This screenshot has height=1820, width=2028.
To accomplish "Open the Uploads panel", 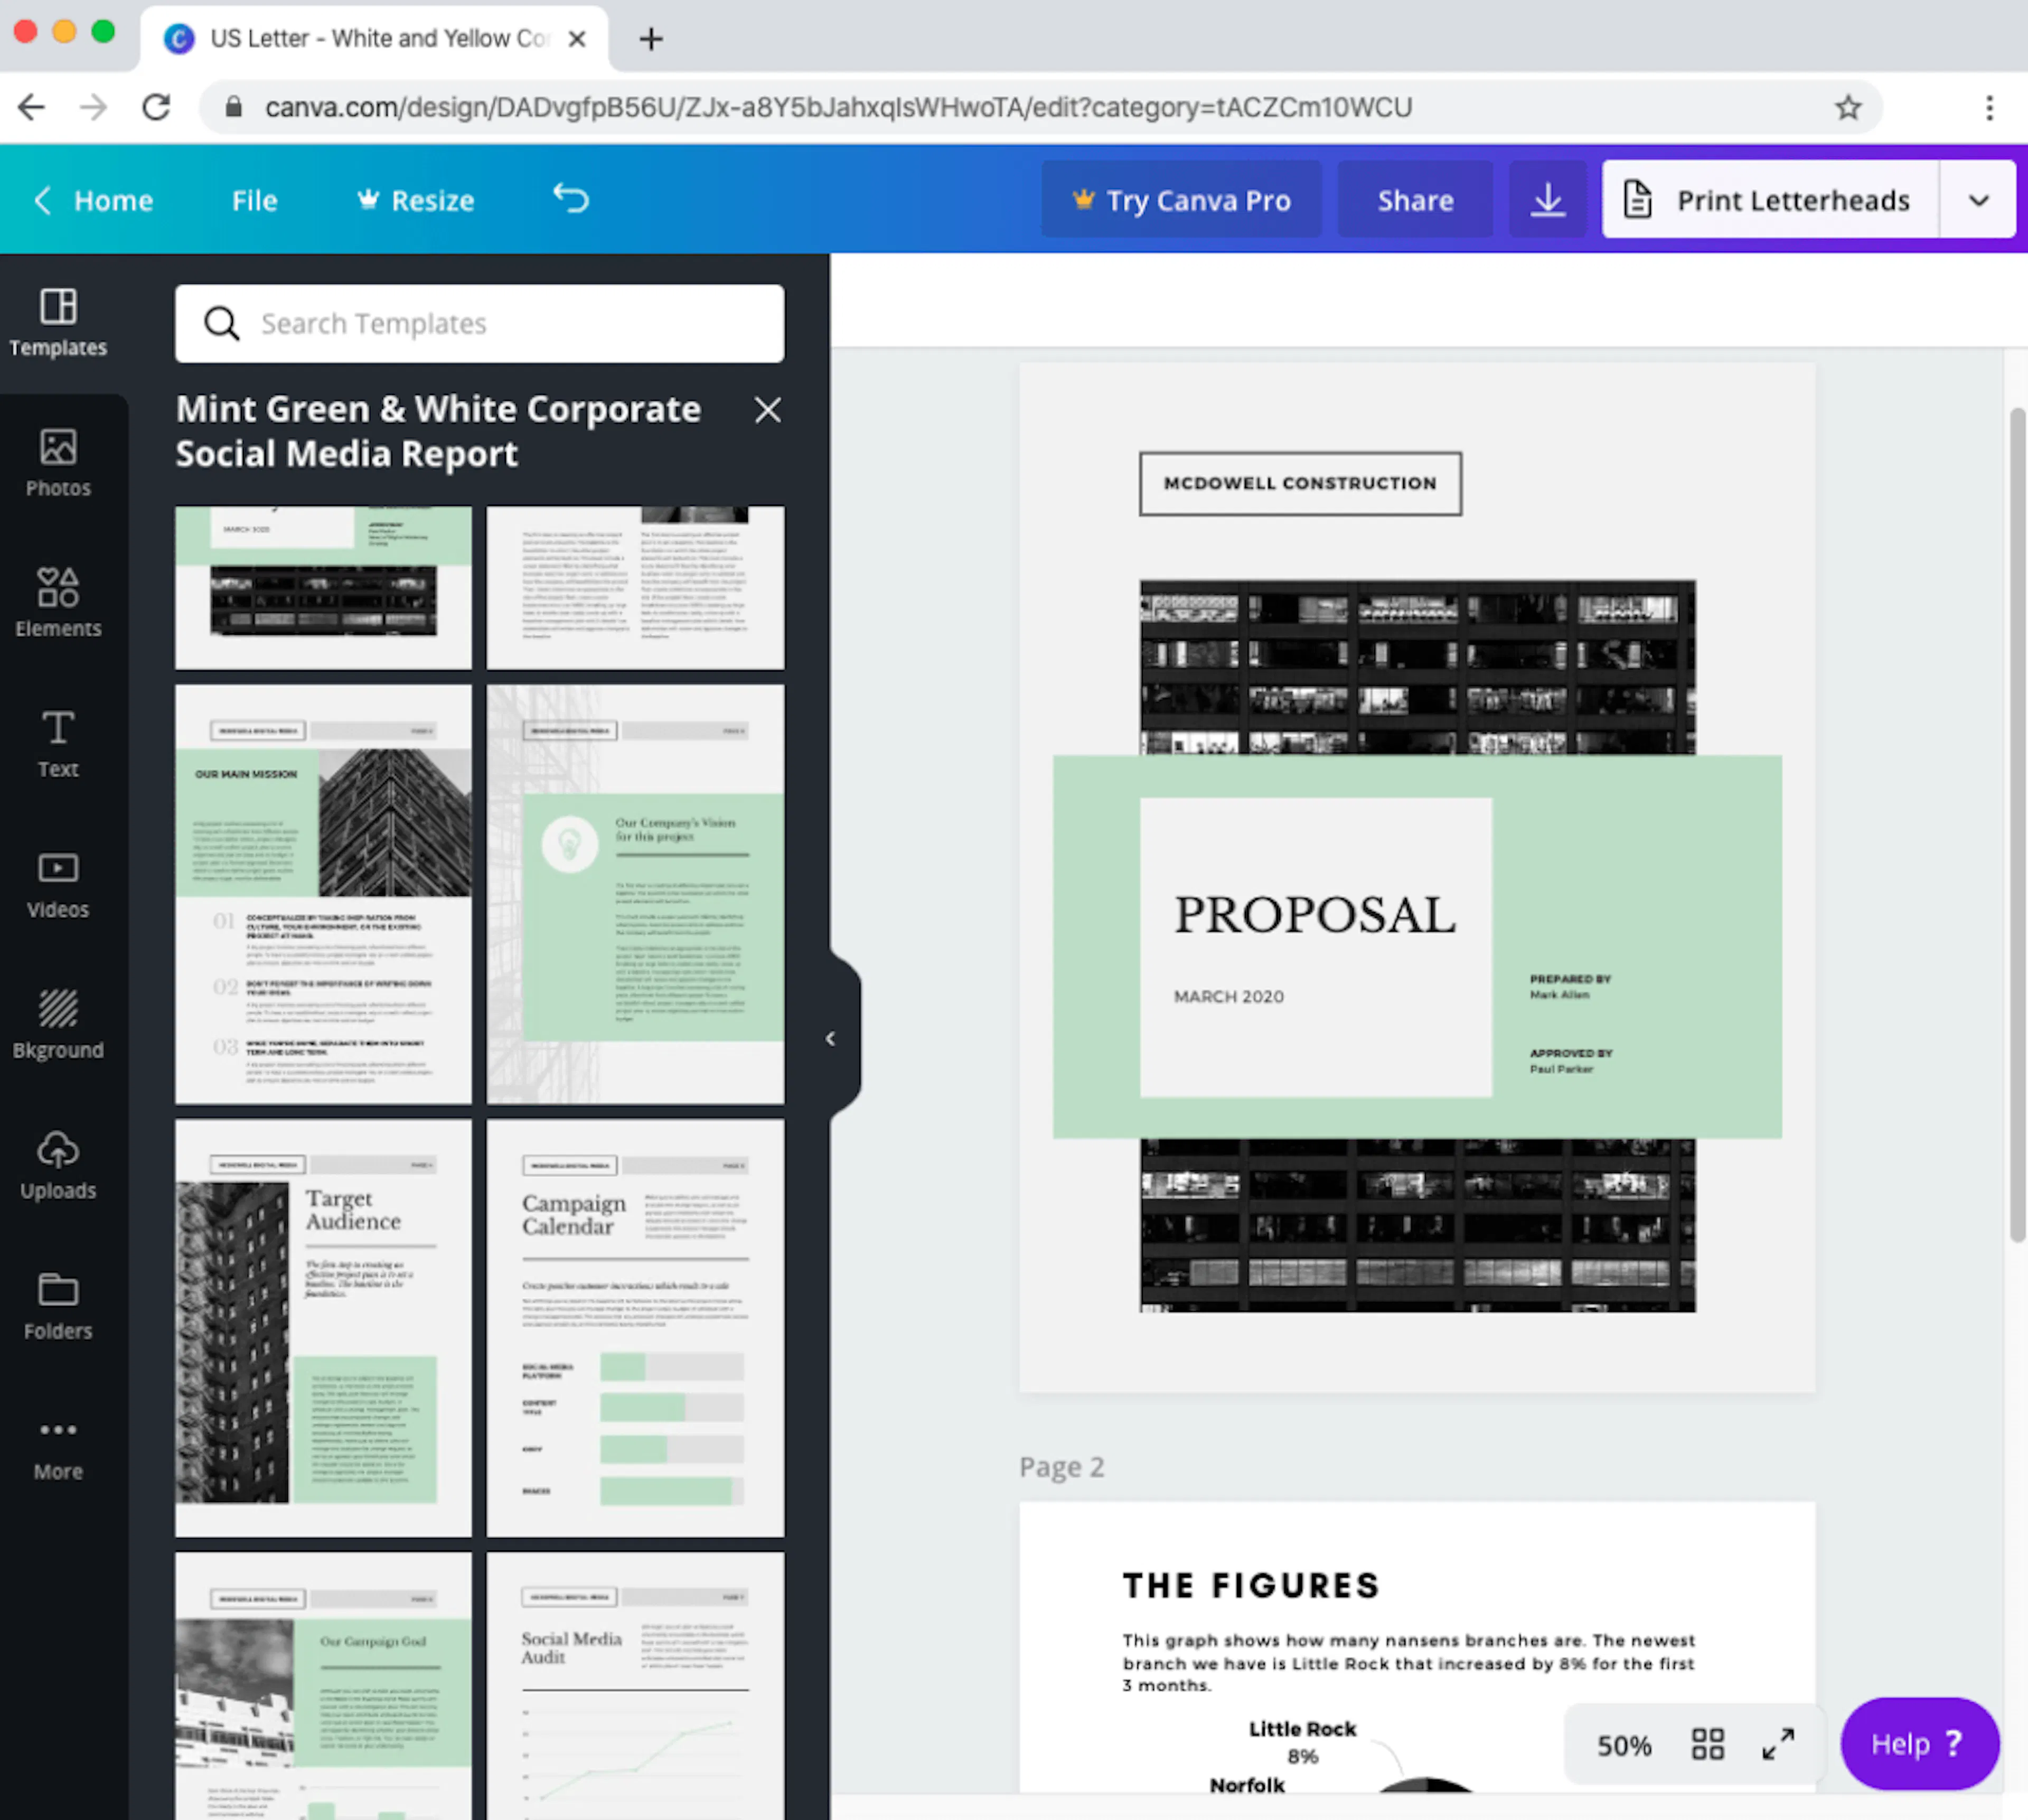I will coord(58,1165).
